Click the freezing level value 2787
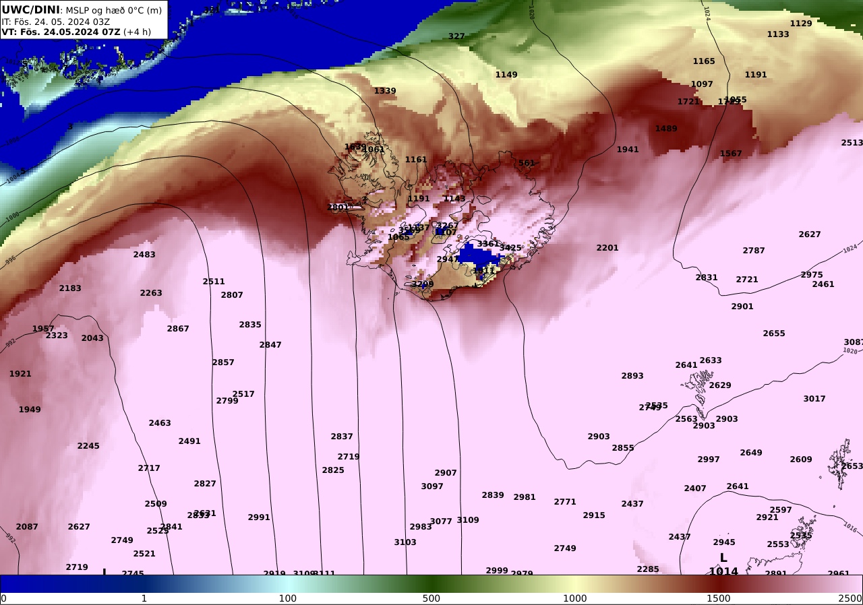 pyautogui.click(x=754, y=251)
